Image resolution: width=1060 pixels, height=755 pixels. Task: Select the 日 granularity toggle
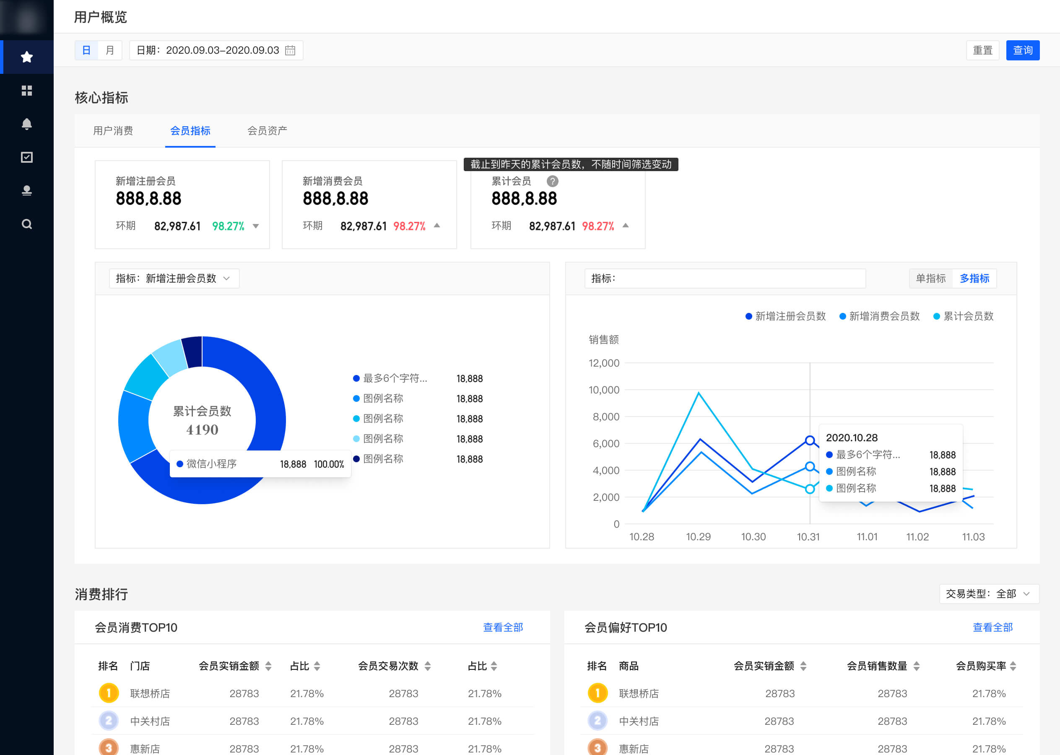pyautogui.click(x=86, y=50)
